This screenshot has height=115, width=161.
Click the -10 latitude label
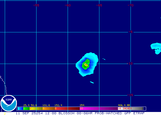pos(130,63)
